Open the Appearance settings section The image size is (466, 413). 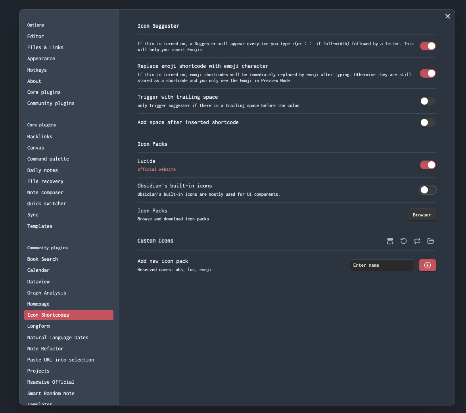coord(41,58)
